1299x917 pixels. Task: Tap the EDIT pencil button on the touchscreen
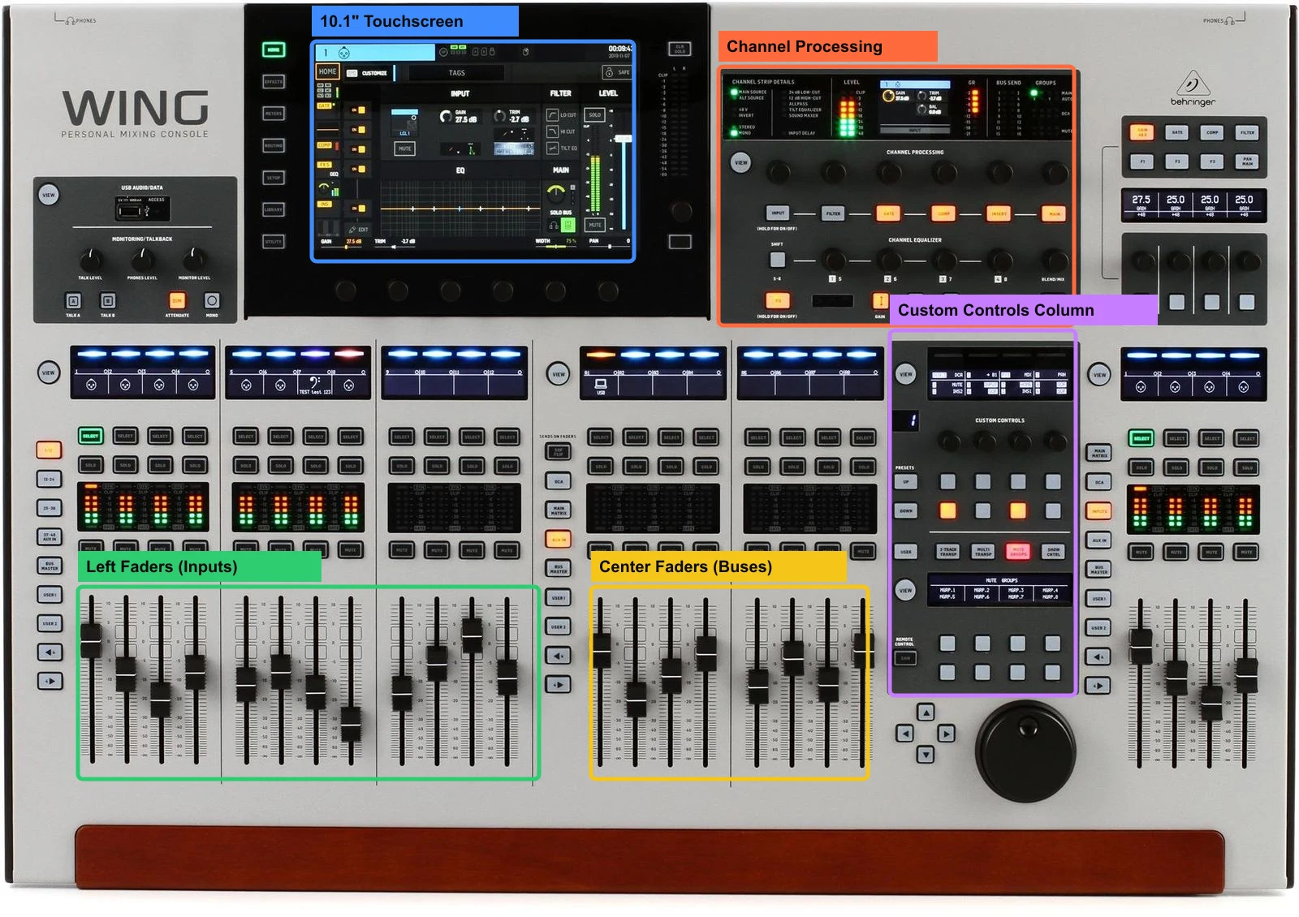357,230
